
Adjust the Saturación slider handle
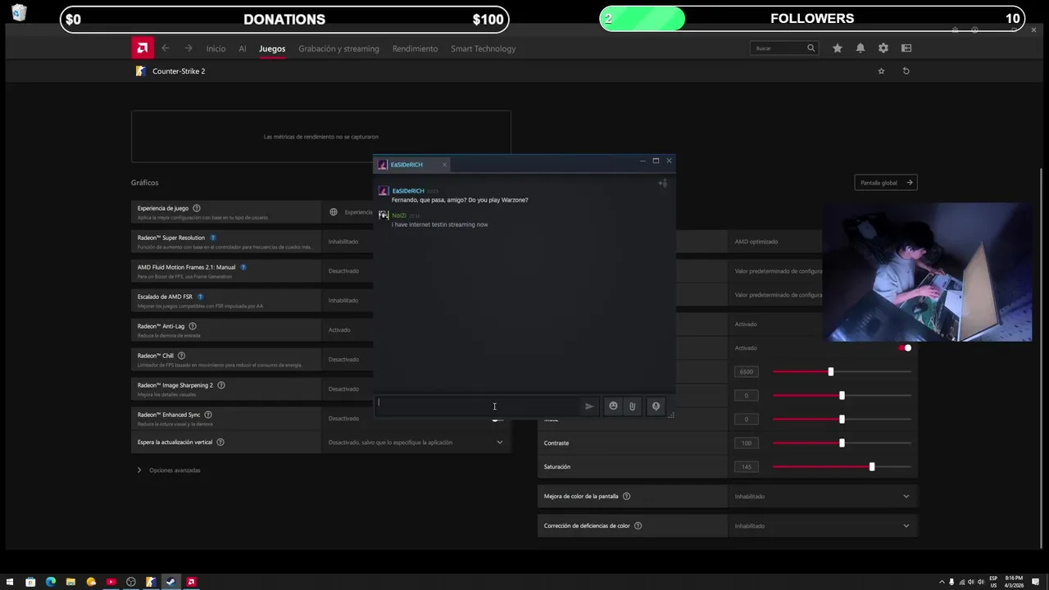coord(872,467)
